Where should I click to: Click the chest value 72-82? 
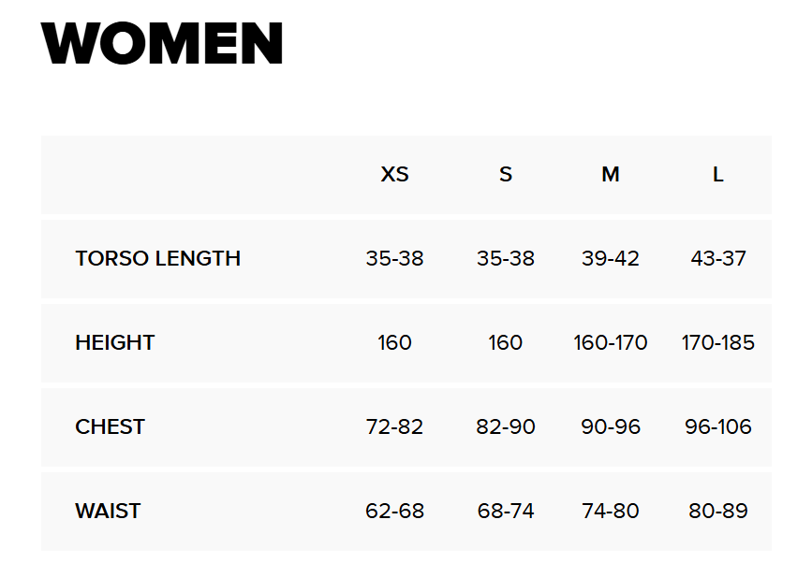tap(394, 427)
